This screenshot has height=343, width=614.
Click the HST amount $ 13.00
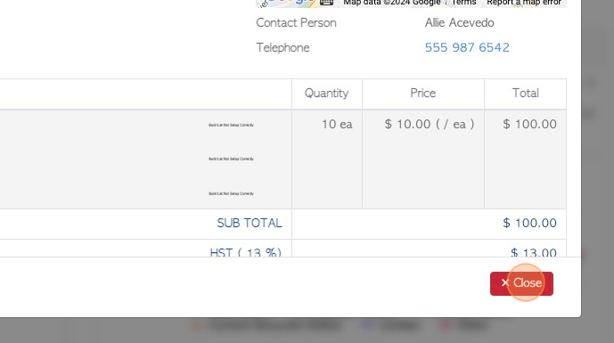533,252
